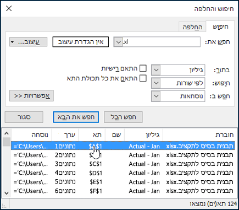239x210 pixels.
Task: Select the result row with נתונים2
Action: click(x=123, y=155)
